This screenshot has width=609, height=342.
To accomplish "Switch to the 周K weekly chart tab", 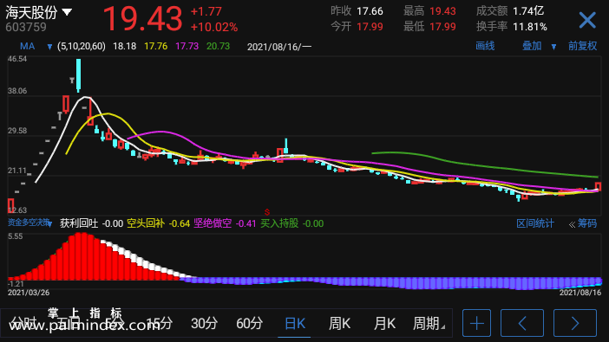I will pos(339,324).
